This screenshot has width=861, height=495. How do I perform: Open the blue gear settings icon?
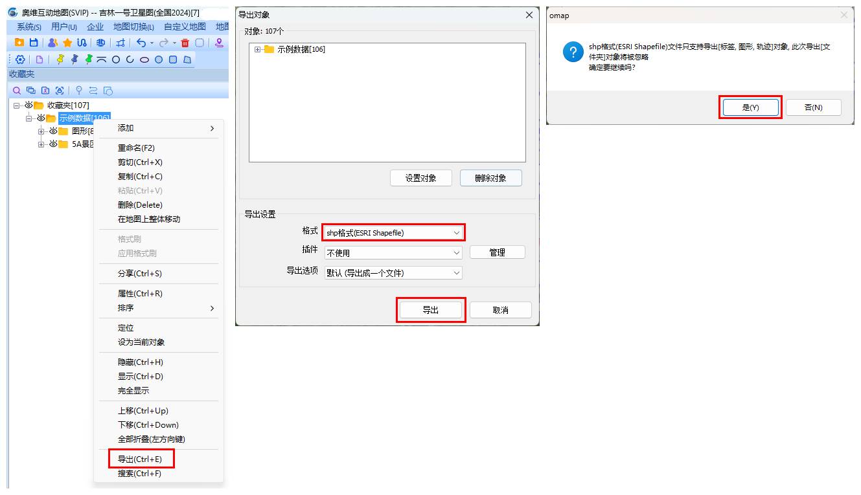[x=20, y=60]
